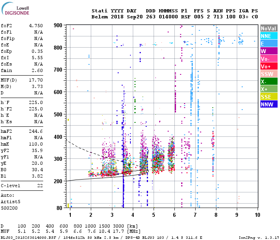Click the 500200 version number

pyautogui.click(x=9, y=208)
